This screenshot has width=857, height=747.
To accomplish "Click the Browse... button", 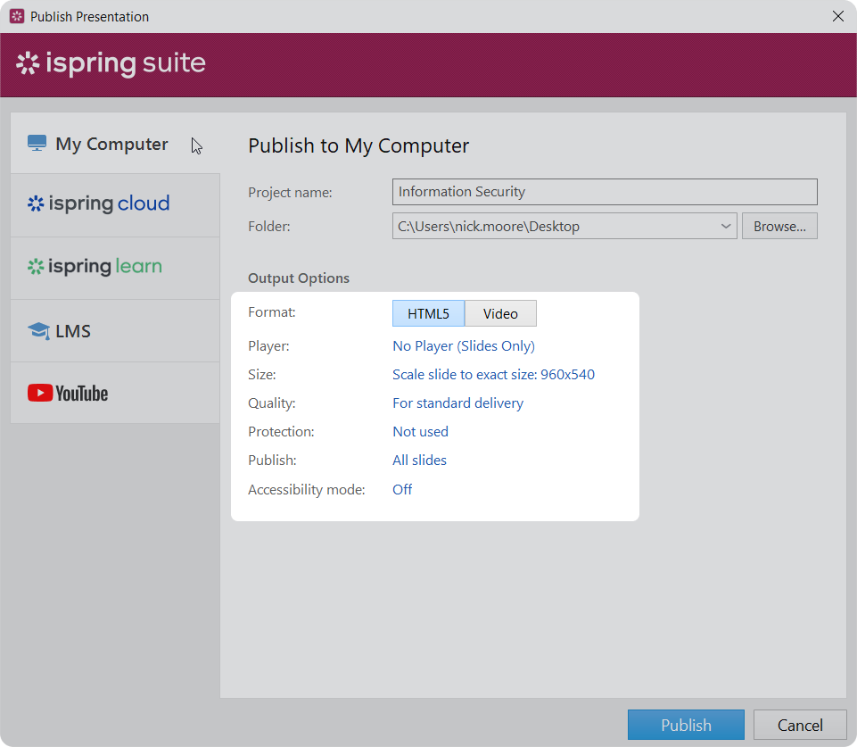I will click(779, 227).
